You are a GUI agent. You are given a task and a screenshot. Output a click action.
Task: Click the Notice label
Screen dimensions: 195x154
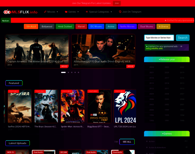[6, 21]
